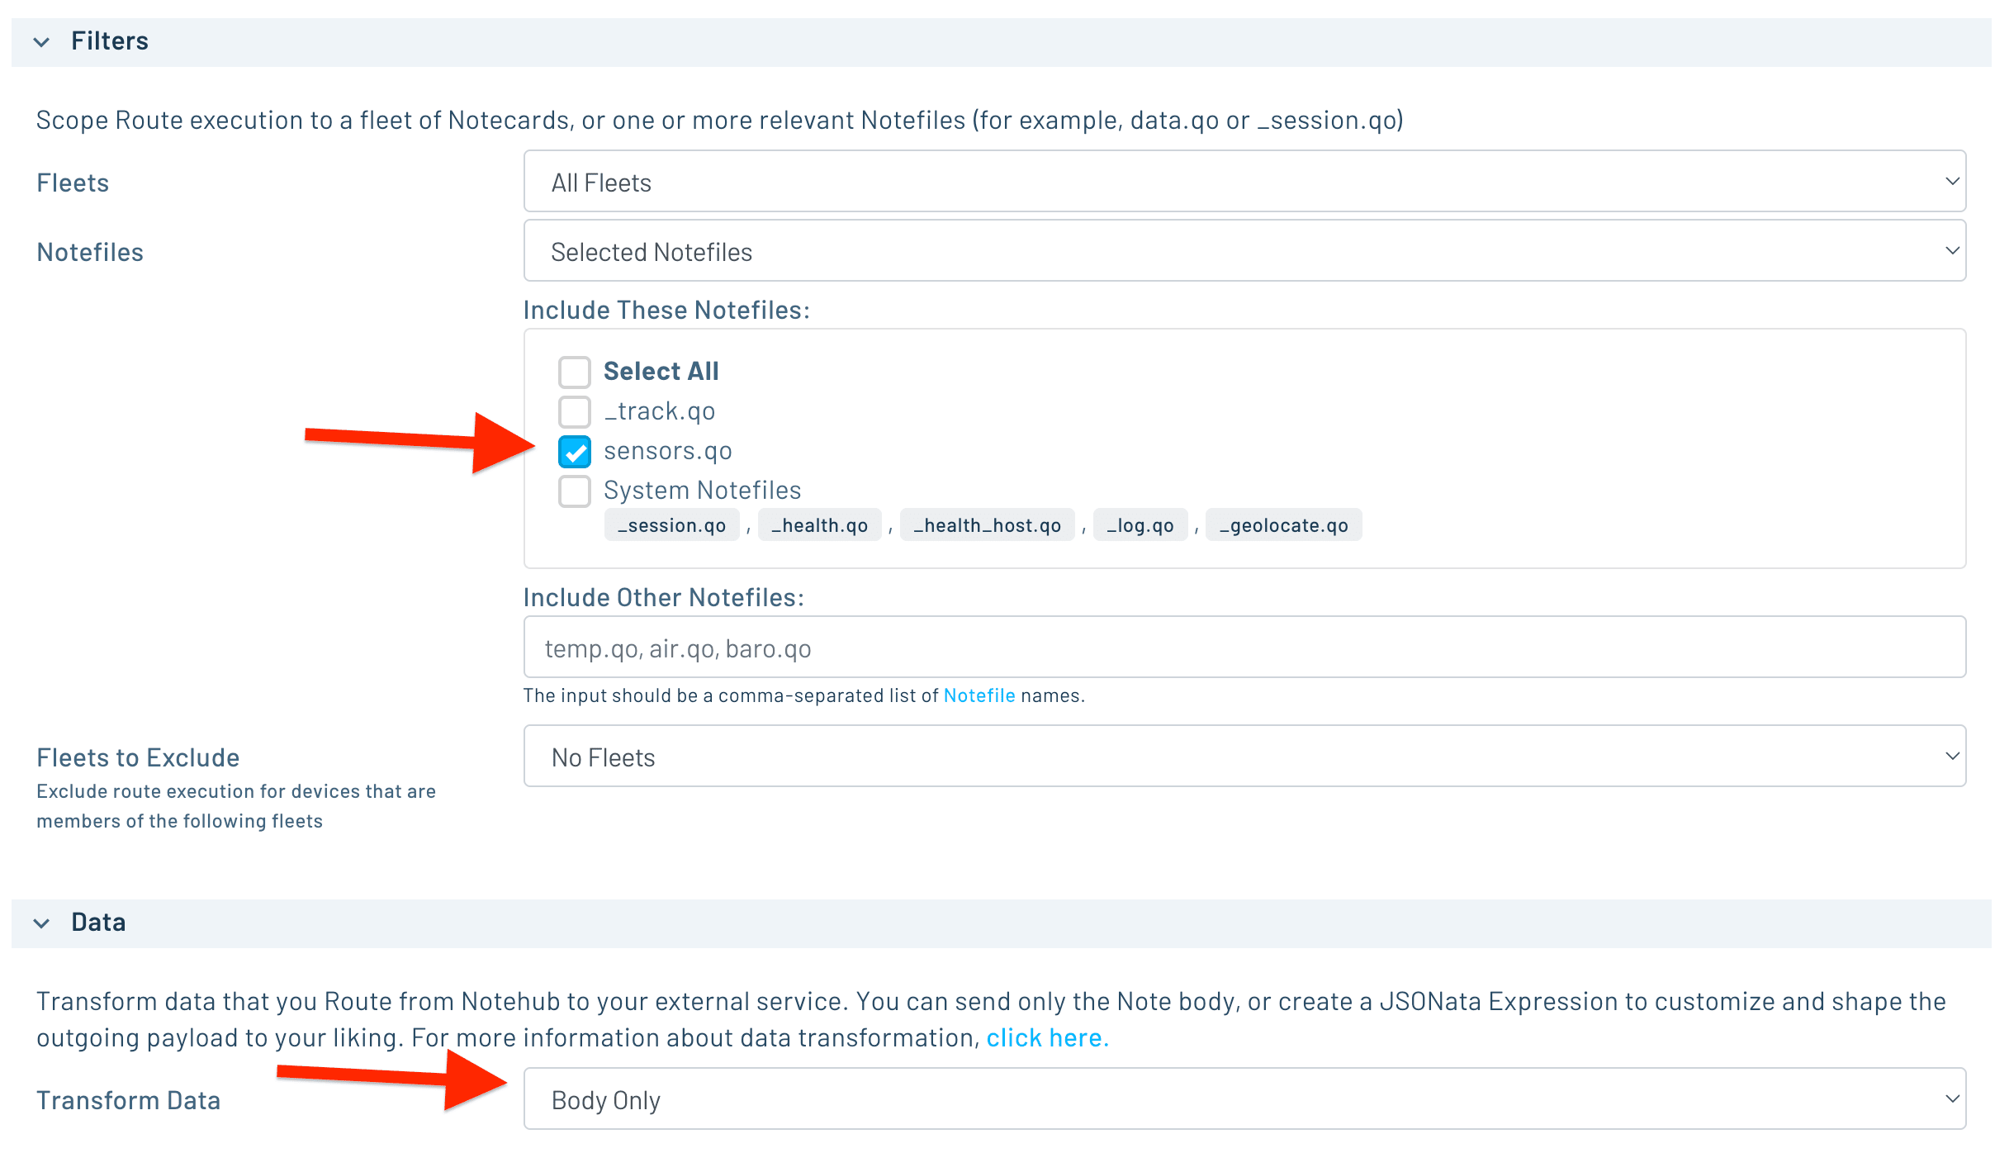Open the Body Only transform dropdown
The height and width of the screenshot is (1153, 1995).
[x=1244, y=1099]
